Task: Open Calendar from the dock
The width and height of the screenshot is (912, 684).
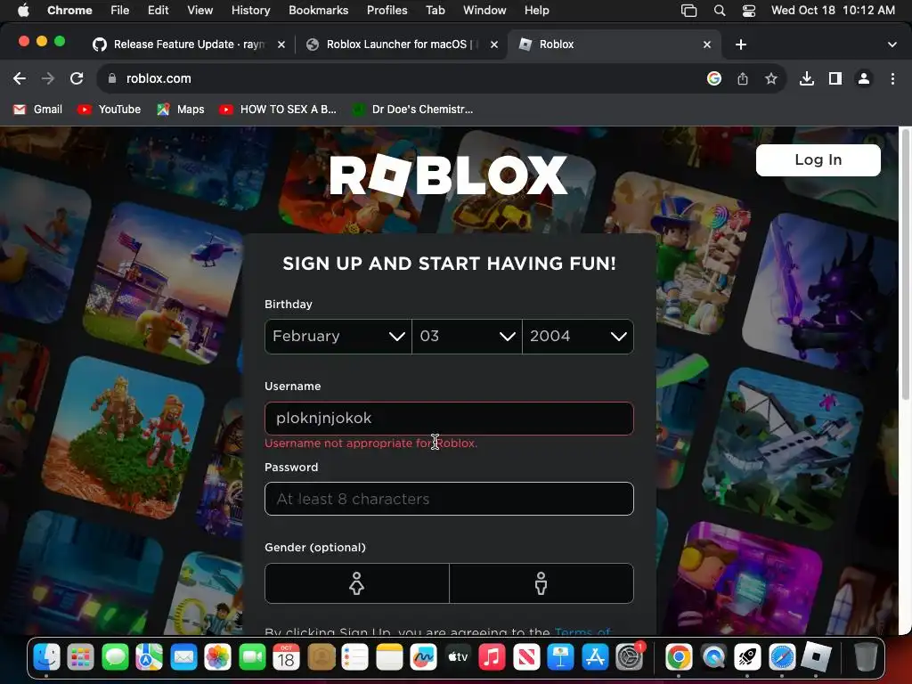Action: click(287, 658)
